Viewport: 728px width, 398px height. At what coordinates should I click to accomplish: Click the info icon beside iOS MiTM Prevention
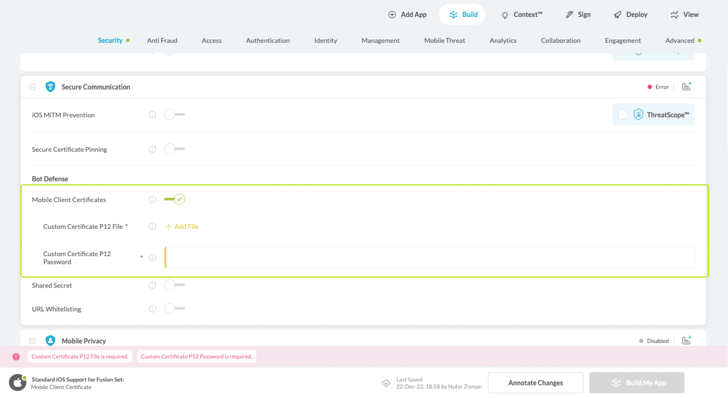[152, 115]
